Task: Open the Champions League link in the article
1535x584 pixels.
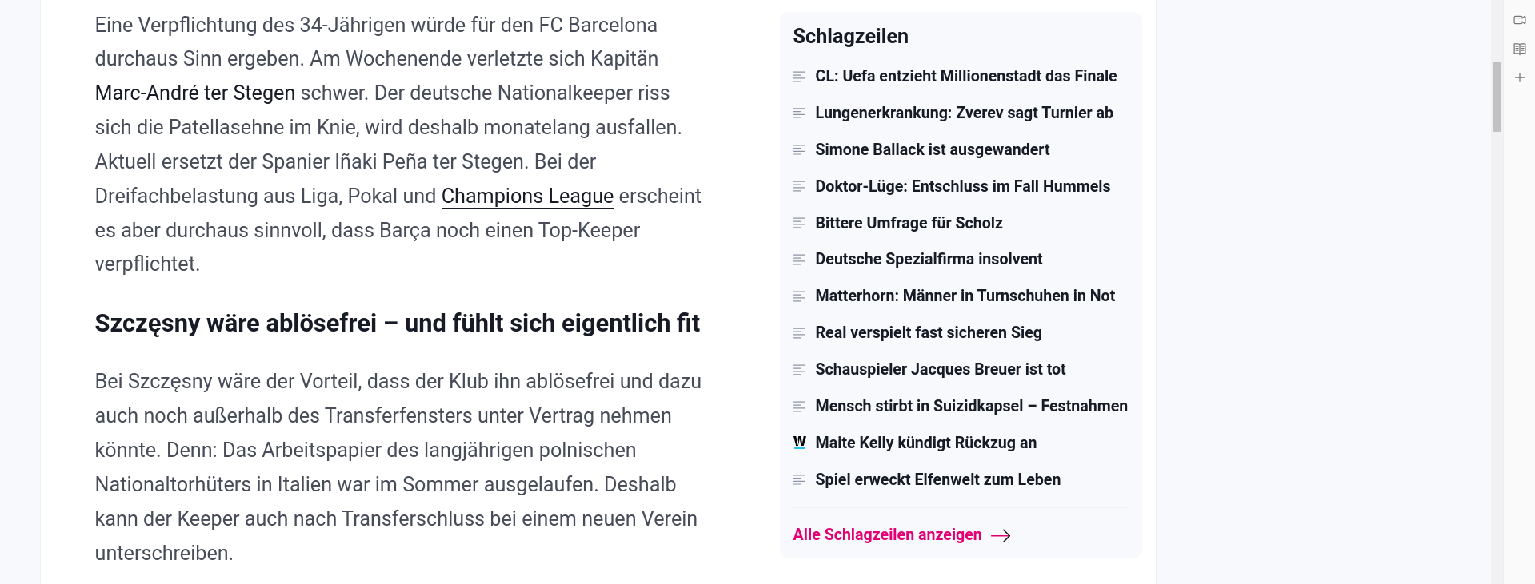Action: point(527,197)
